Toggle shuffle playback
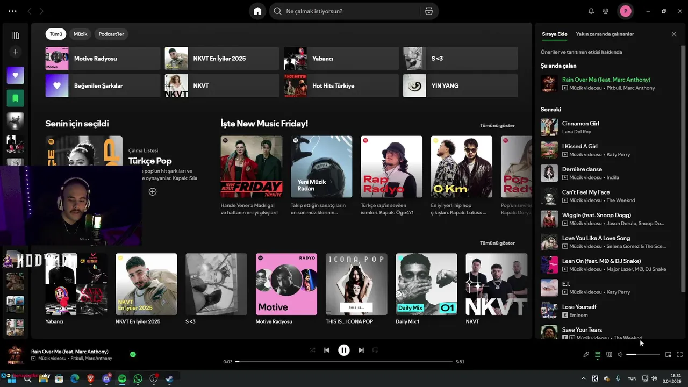This screenshot has width=688, height=387. point(312,350)
